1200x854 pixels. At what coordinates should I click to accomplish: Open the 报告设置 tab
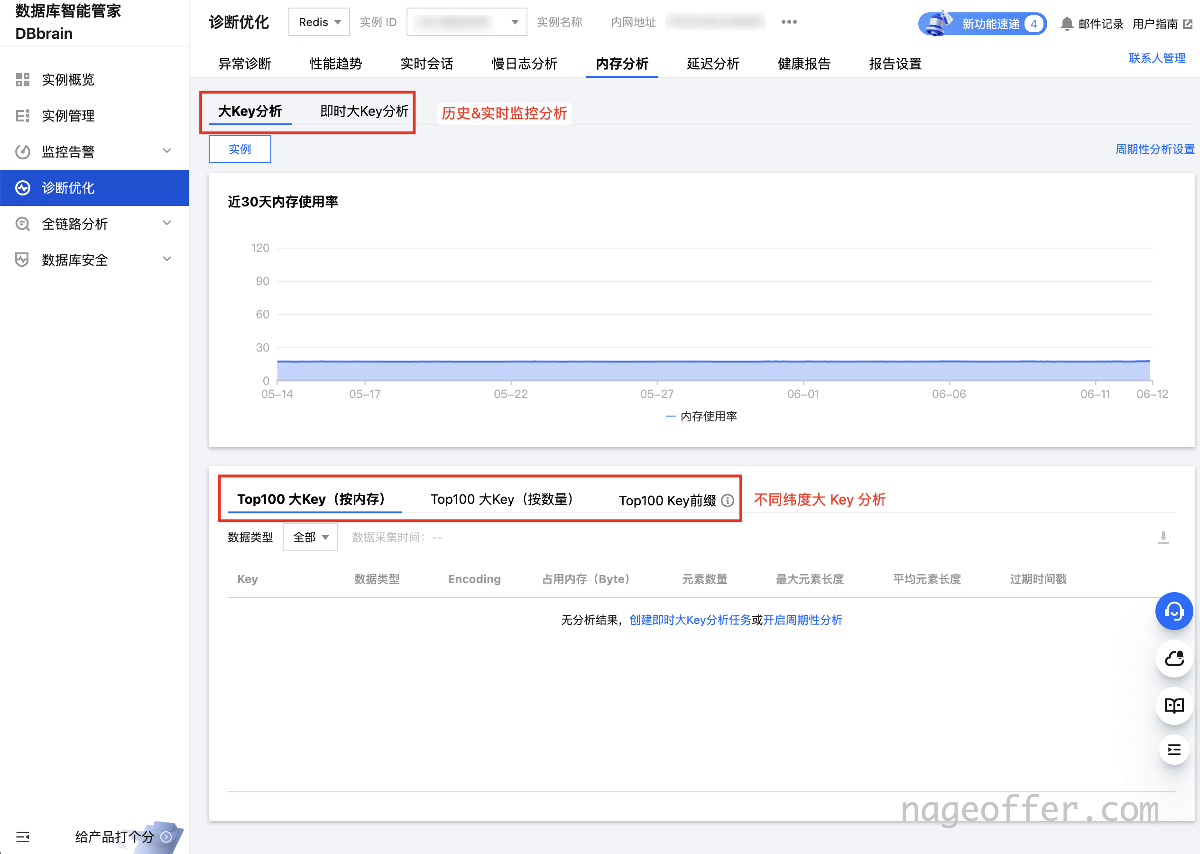[x=895, y=64]
